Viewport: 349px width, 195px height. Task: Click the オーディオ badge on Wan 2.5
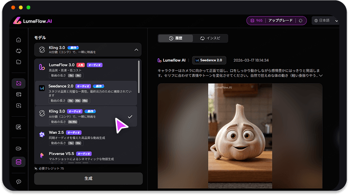click(x=74, y=132)
